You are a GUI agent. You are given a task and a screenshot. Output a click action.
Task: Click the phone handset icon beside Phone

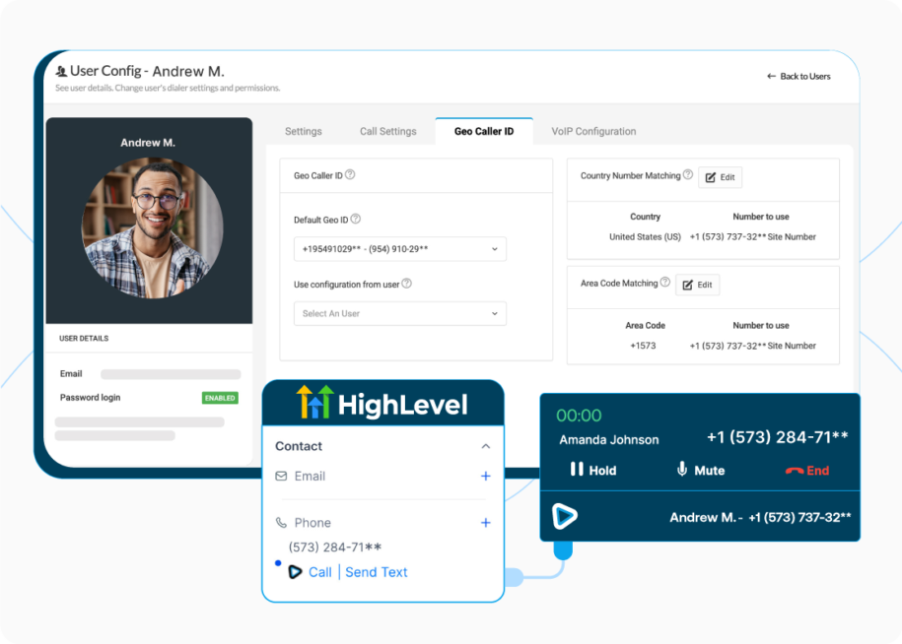[x=281, y=523]
